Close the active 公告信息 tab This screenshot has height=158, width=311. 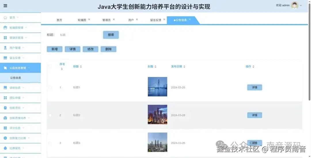pyautogui.click(x=190, y=19)
